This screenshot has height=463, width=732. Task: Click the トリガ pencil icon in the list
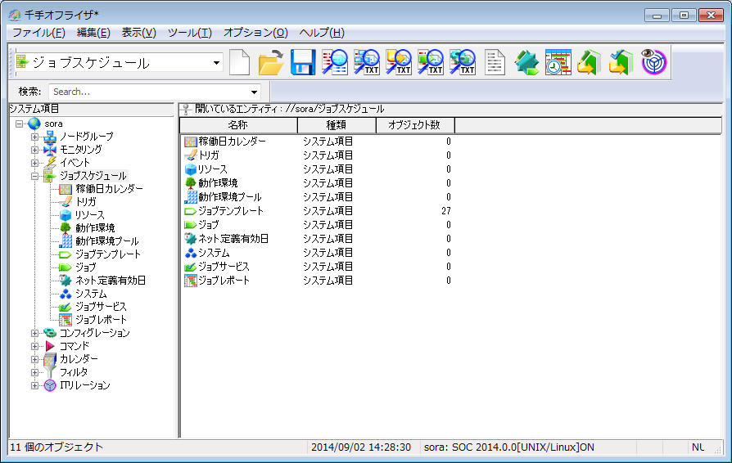(191, 155)
